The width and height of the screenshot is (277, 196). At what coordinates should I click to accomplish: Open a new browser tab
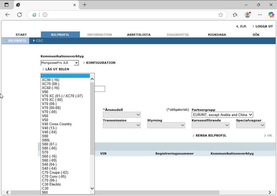[x=85, y=5]
